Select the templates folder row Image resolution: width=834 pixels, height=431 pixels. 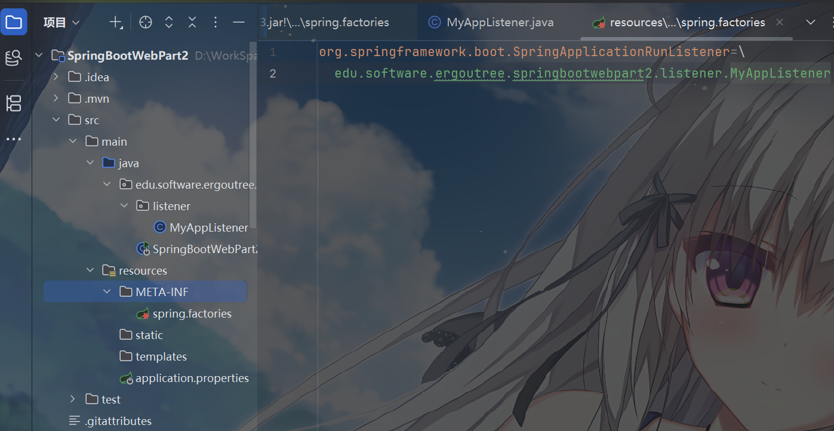(x=145, y=356)
